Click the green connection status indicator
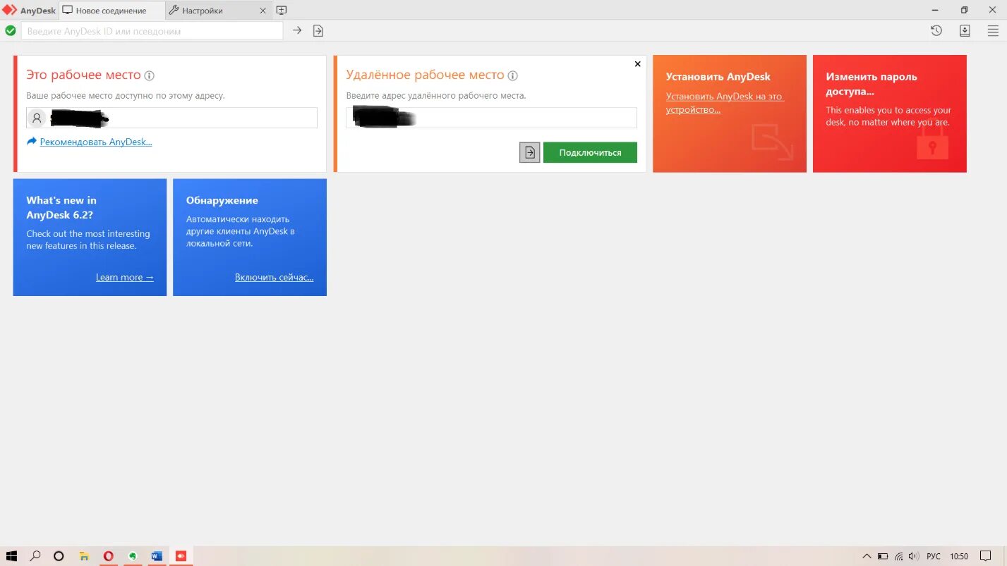This screenshot has width=1007, height=566. tap(11, 30)
